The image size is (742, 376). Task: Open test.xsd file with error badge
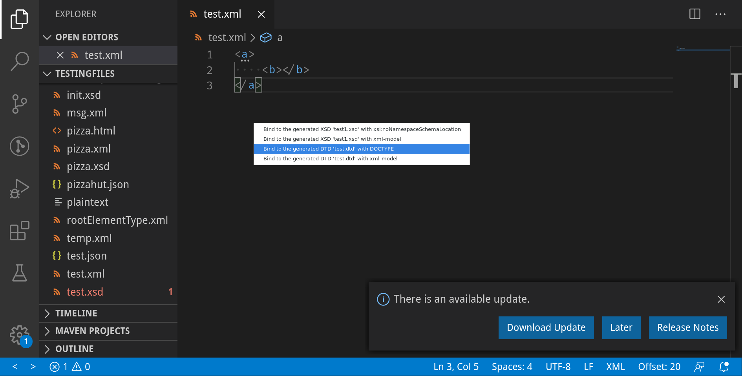click(108, 292)
